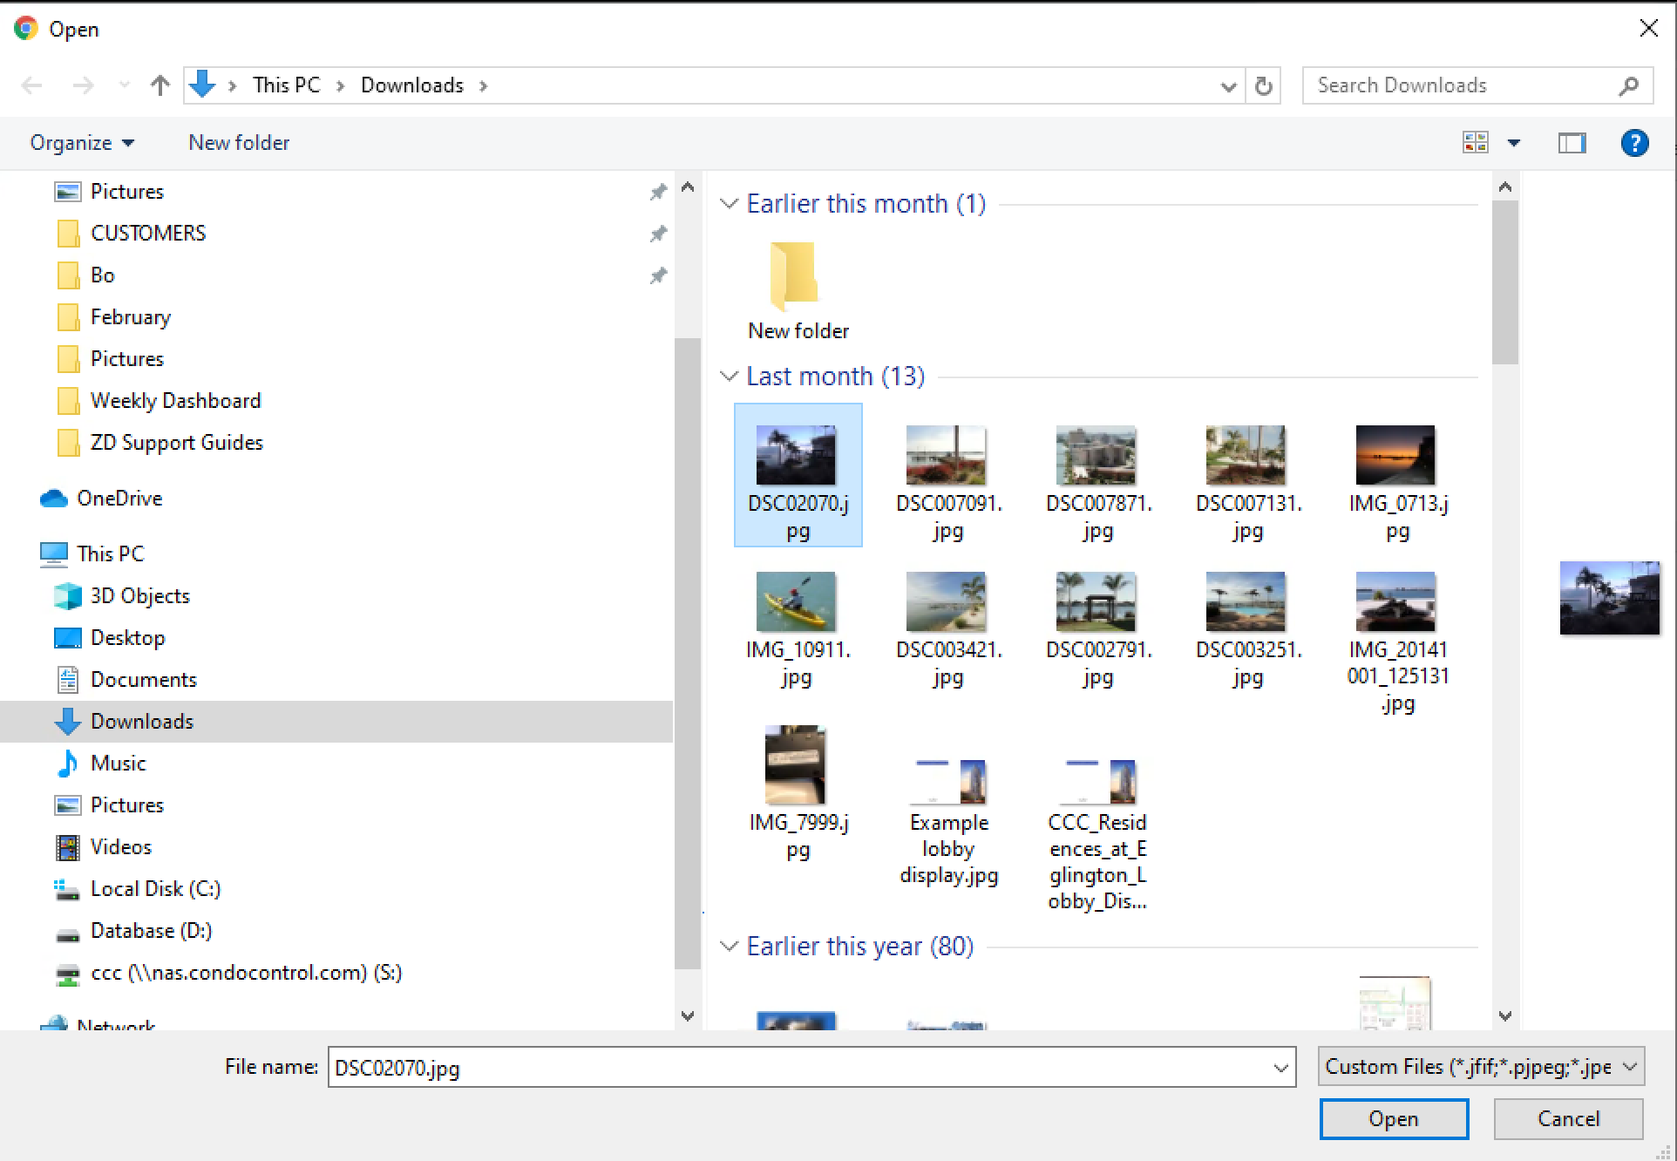Toggle the preview pane button
The image size is (1677, 1161).
pyautogui.click(x=1572, y=143)
